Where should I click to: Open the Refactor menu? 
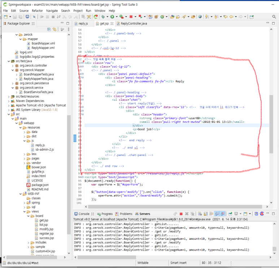[x=37, y=11]
